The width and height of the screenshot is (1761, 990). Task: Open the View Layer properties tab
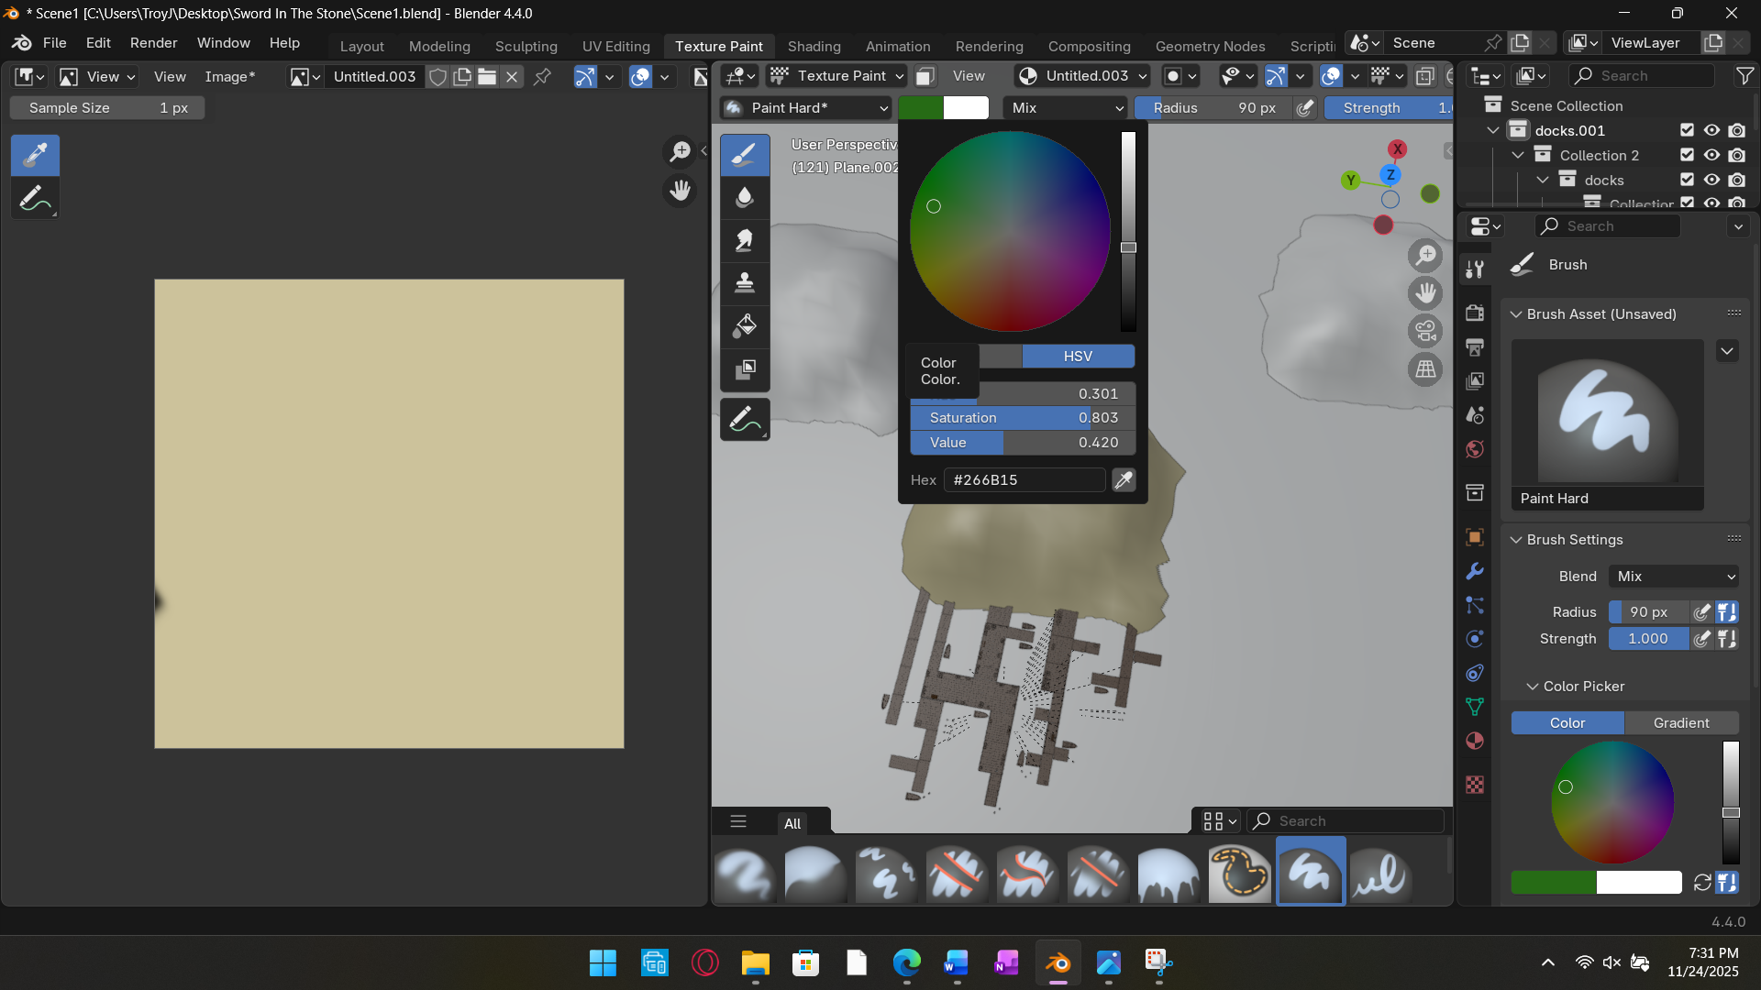[x=1475, y=380]
